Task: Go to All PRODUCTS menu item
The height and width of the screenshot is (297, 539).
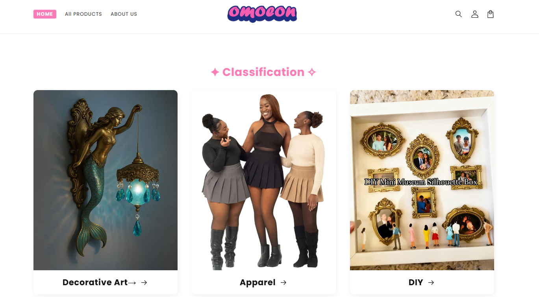Action: [83, 14]
